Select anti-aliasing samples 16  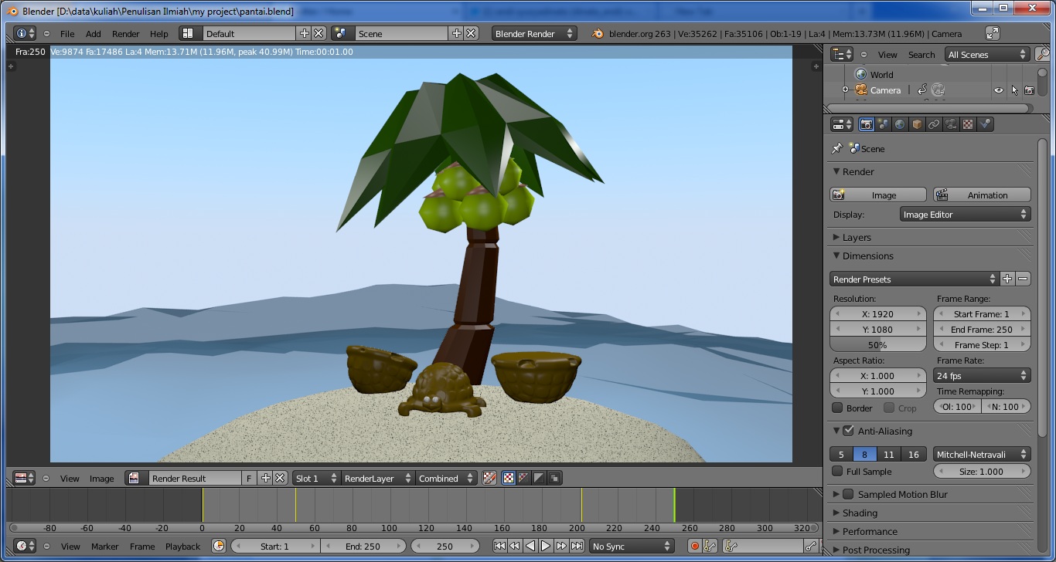coord(913,454)
